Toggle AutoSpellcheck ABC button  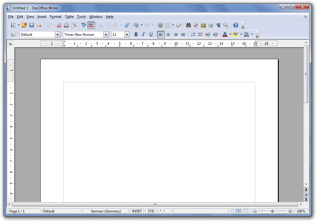pos(91,25)
